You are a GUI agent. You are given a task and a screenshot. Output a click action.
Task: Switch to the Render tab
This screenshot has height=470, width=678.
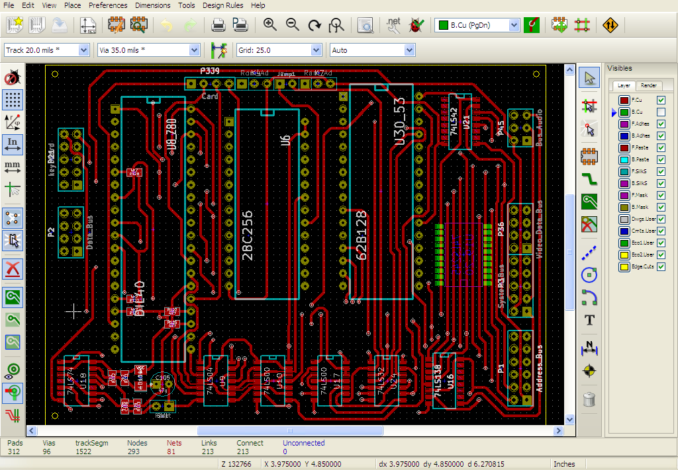pos(649,85)
